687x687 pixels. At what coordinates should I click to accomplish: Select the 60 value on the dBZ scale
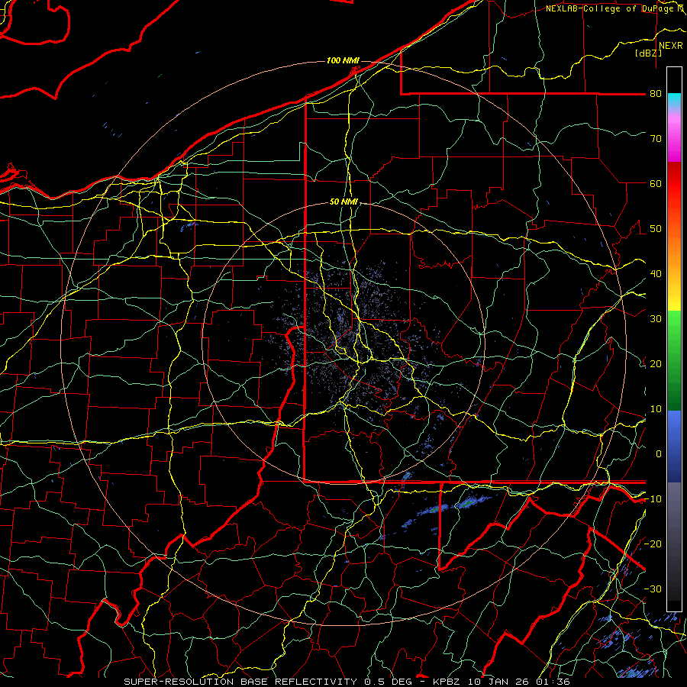pos(656,183)
